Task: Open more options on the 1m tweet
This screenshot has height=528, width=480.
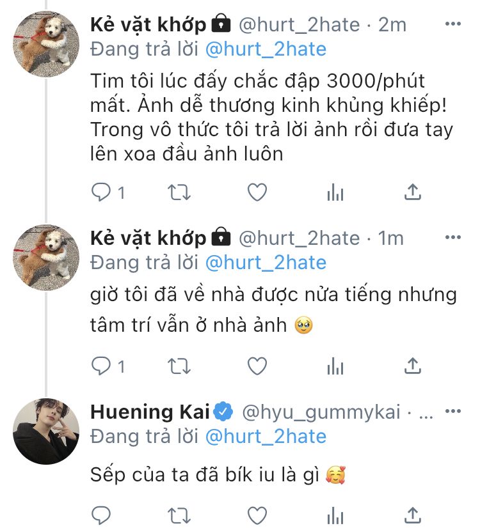Action: (x=452, y=237)
